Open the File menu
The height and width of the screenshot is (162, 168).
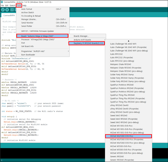(2, 6)
